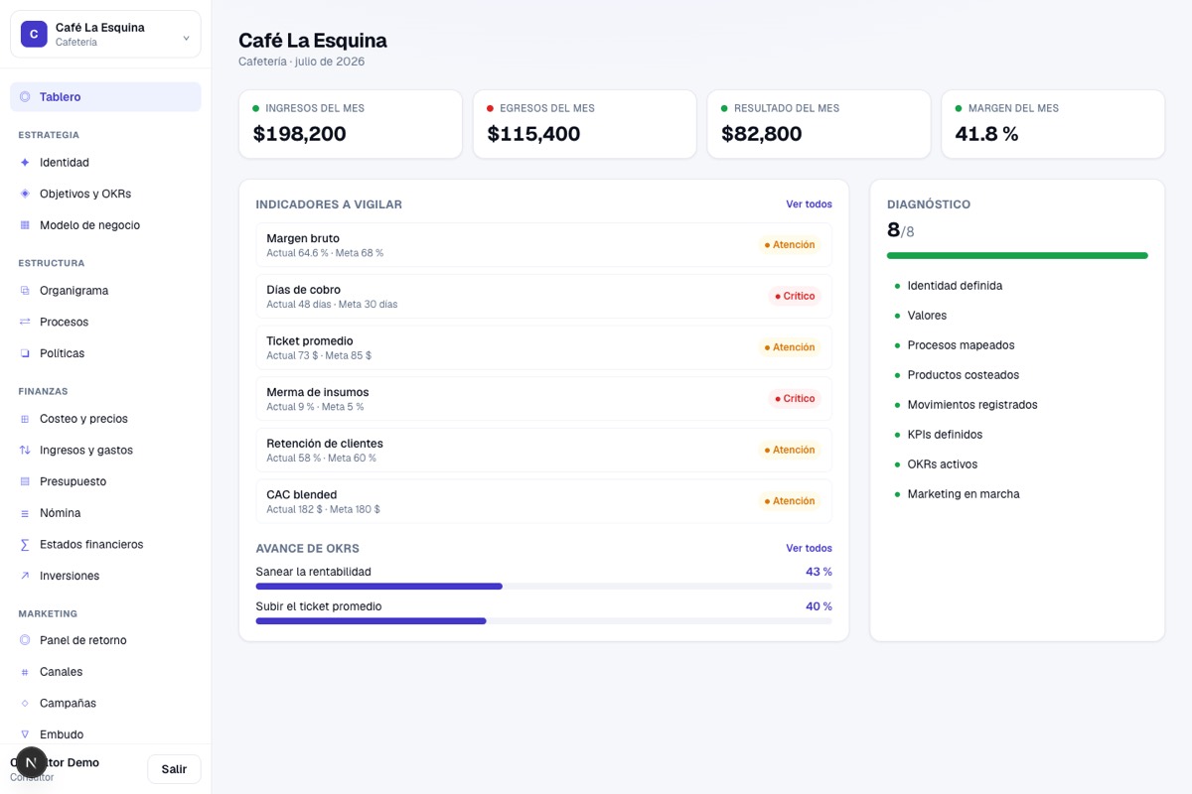Go to Costeo y precios
This screenshot has height=794, width=1192.
tap(105, 419)
